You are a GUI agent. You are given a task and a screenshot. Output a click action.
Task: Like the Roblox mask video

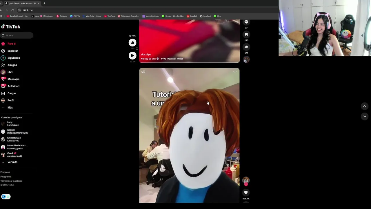tap(246, 192)
